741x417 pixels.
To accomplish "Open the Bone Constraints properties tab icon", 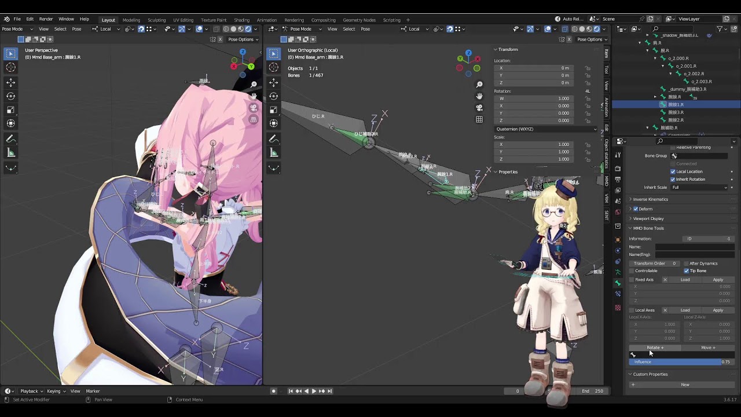I will [x=618, y=294].
